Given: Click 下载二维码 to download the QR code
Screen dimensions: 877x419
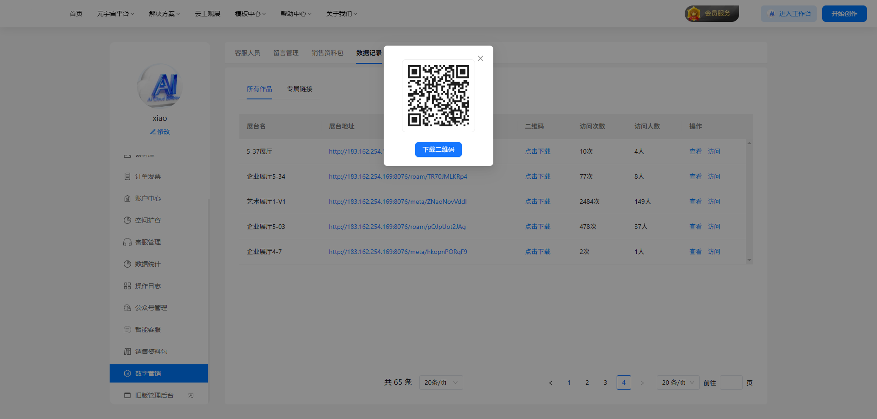Looking at the screenshot, I should coord(438,150).
